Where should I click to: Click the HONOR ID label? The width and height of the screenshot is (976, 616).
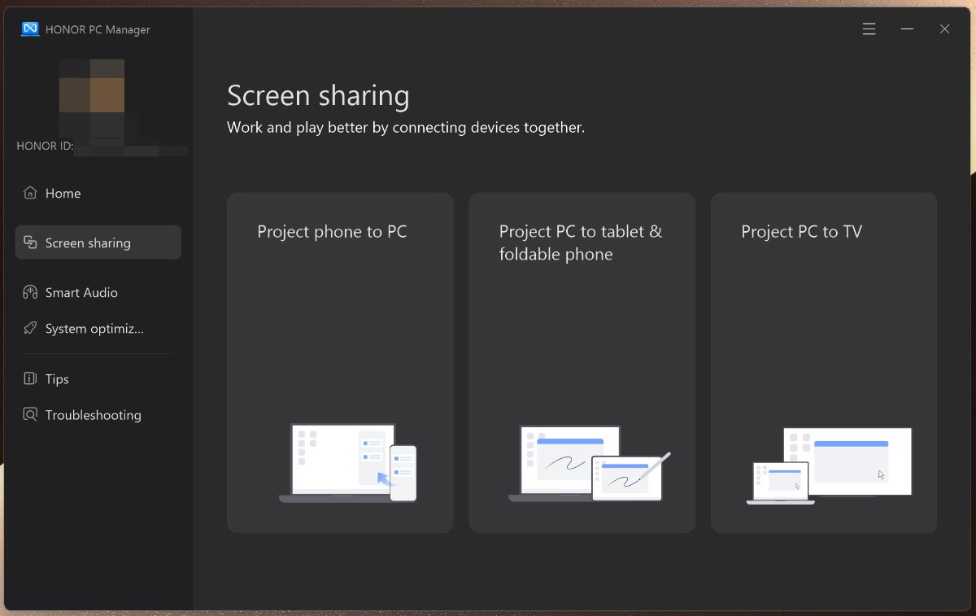point(45,146)
